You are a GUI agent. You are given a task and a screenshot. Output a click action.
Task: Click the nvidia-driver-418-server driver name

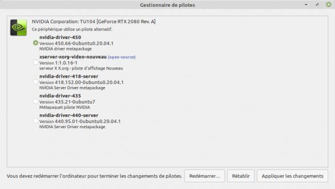69,76
